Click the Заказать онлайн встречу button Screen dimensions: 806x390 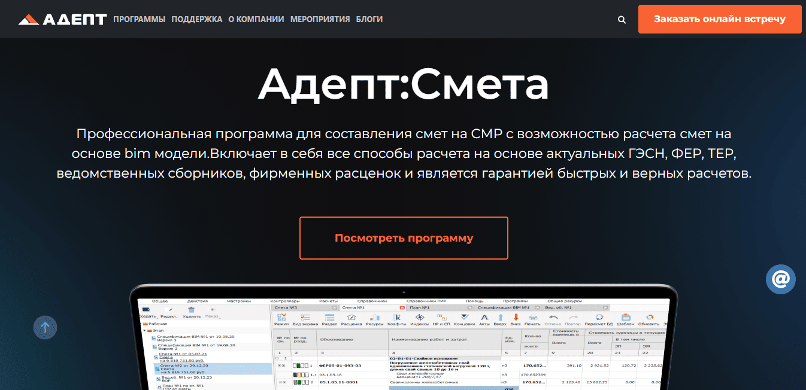[x=720, y=19]
